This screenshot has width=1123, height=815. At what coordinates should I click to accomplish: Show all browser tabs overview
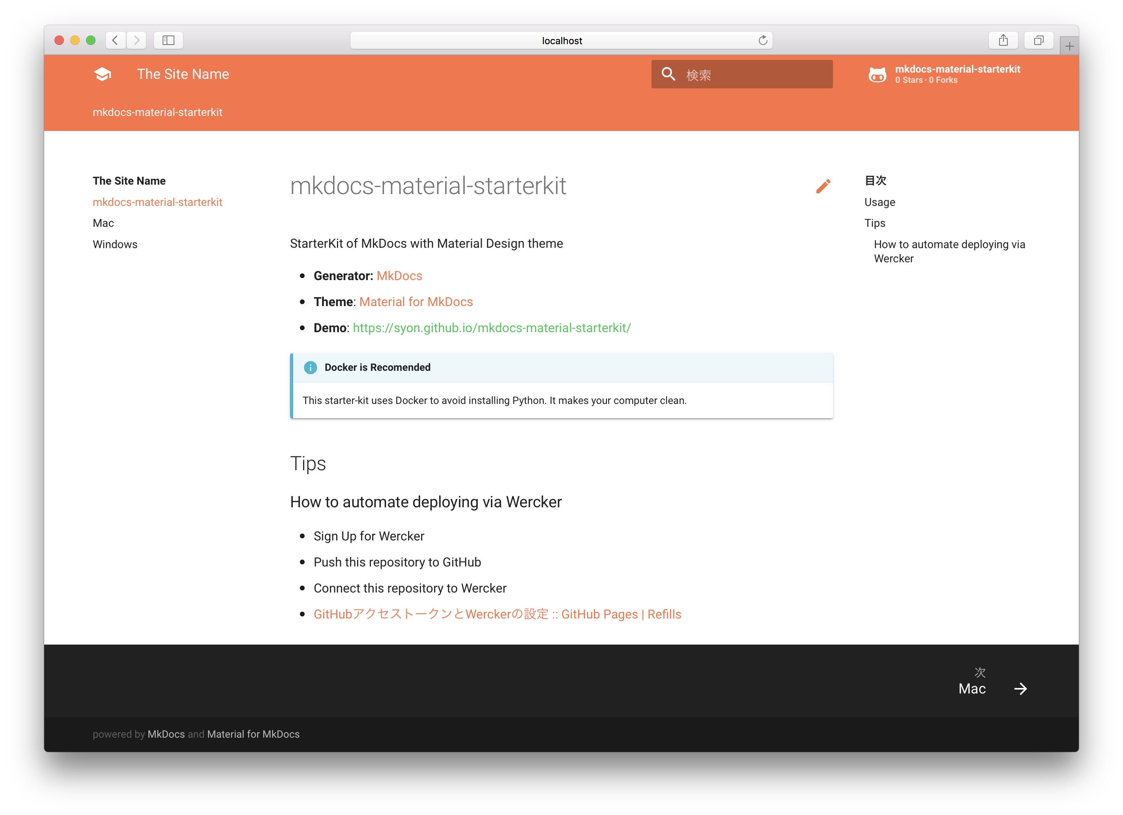[1039, 40]
